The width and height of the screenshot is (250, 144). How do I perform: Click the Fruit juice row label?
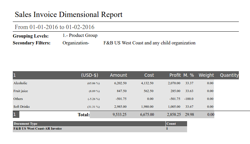[x=21, y=91]
